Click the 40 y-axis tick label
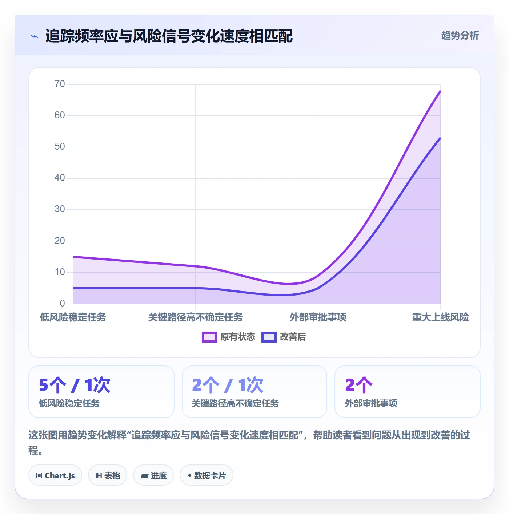Screen dimensions: 509x514 point(60,178)
